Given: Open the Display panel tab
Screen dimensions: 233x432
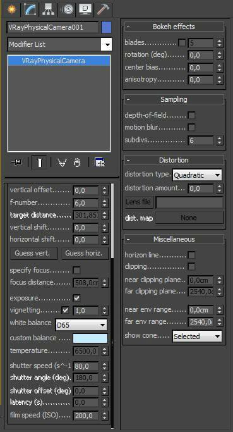Looking at the screenshot, I should click(x=85, y=9).
